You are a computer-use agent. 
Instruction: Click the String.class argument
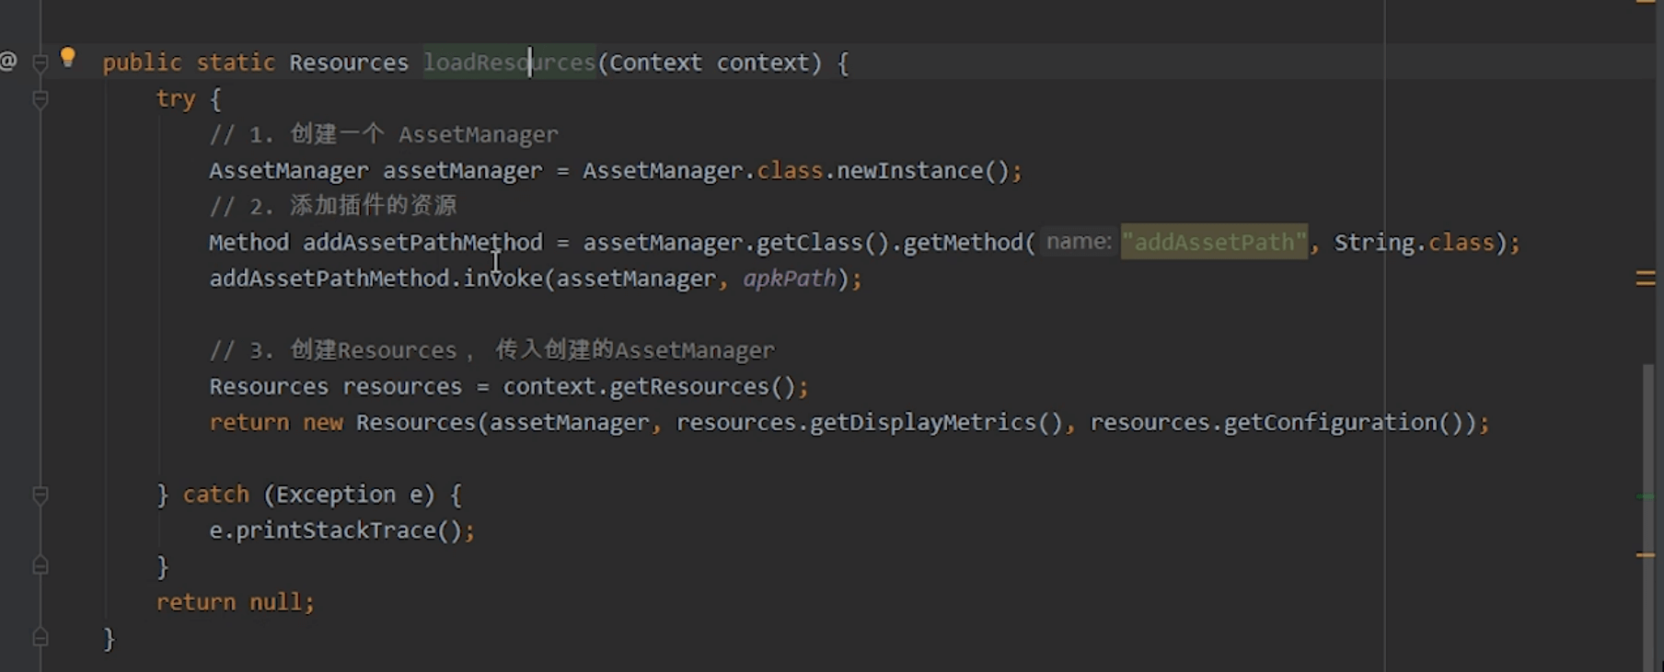(1415, 243)
